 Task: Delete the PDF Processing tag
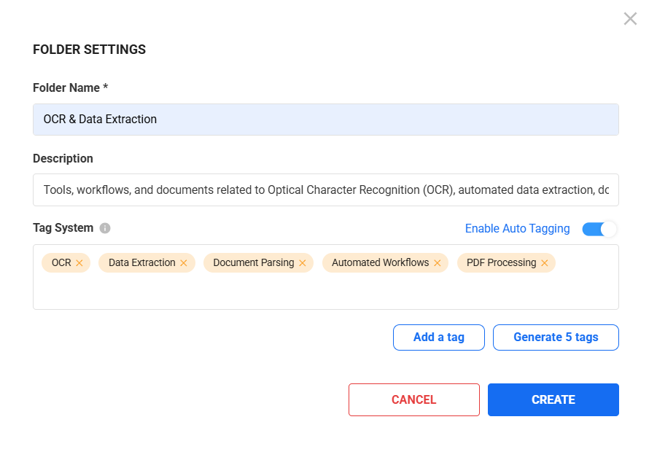click(x=545, y=263)
